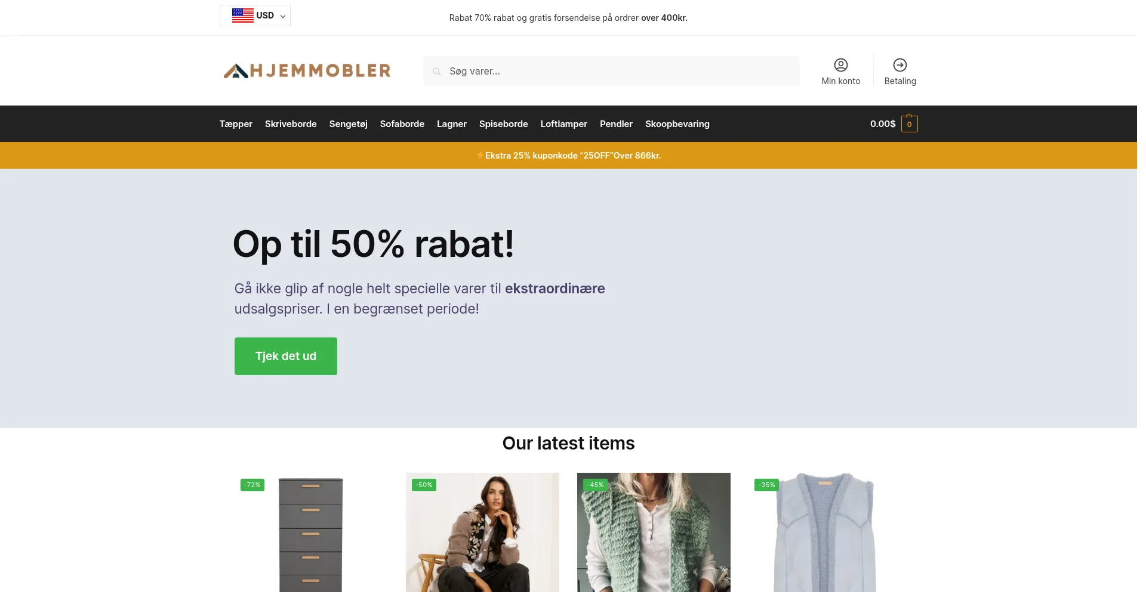Open the shopping cart bag icon
Screen dimensions: 1146x592
click(x=909, y=123)
